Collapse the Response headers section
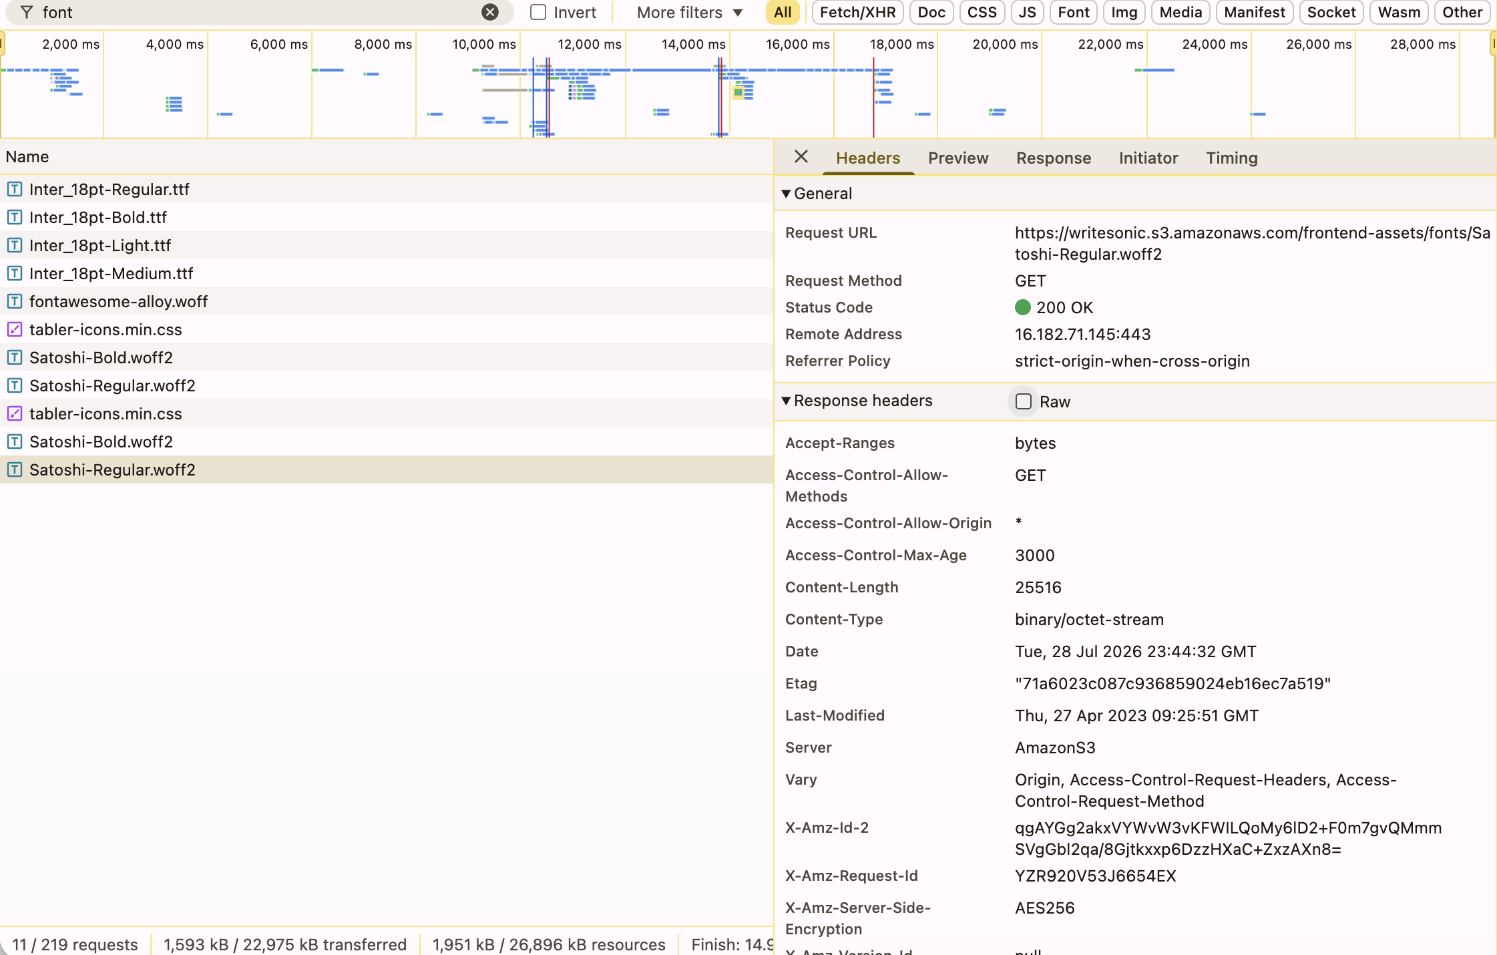 787,401
